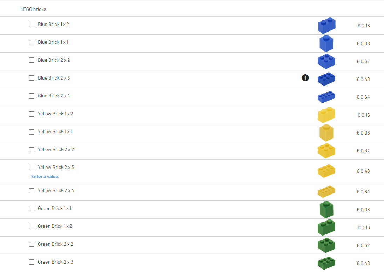Image resolution: width=384 pixels, height=272 pixels.
Task: Click the Green Brick 1 x 1 image
Action: click(326, 210)
